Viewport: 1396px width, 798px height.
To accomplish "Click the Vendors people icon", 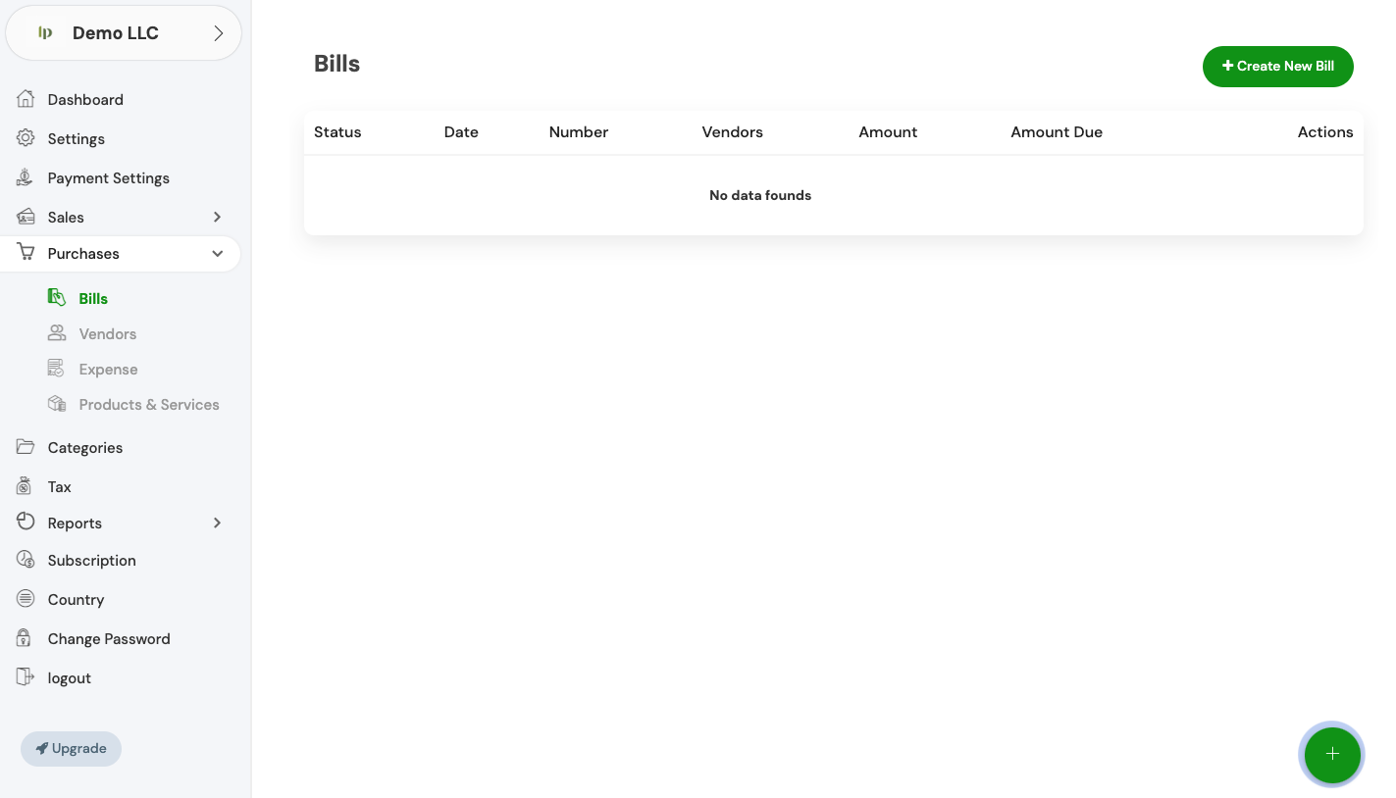I will (57, 333).
